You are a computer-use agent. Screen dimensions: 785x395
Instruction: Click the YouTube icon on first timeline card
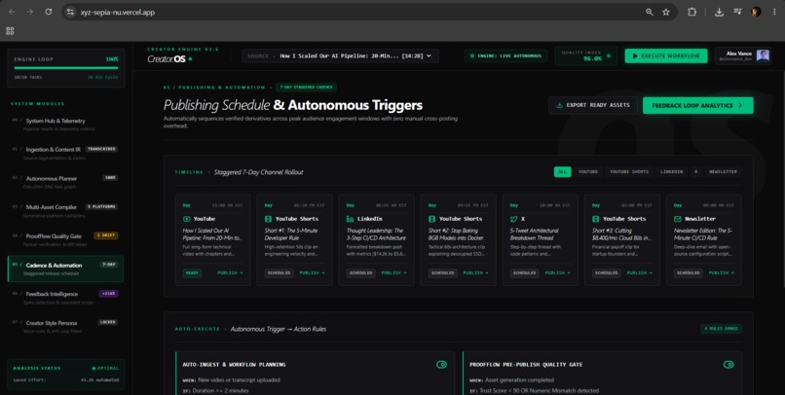[x=186, y=219]
